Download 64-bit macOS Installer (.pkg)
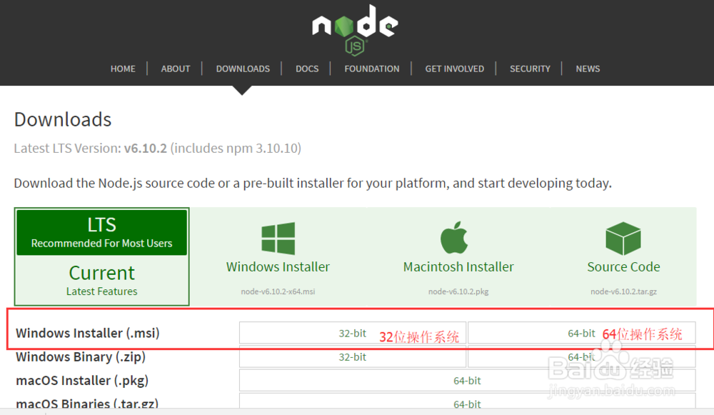 (x=467, y=381)
